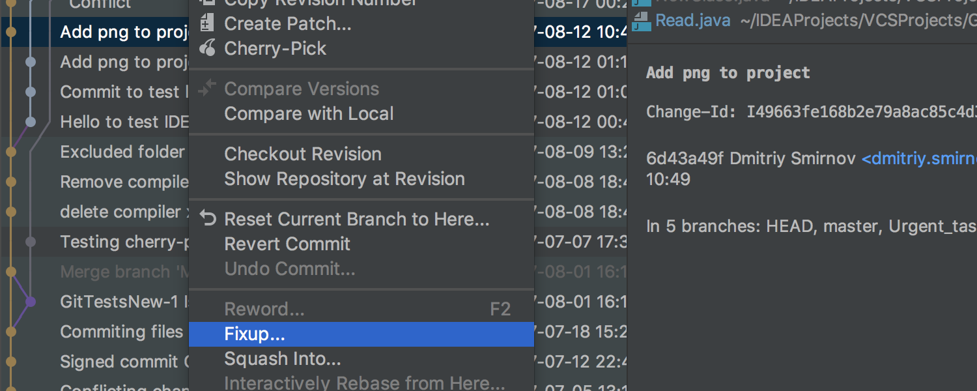Click Reset Current Branch to Here
The width and height of the screenshot is (977, 391).
356,220
